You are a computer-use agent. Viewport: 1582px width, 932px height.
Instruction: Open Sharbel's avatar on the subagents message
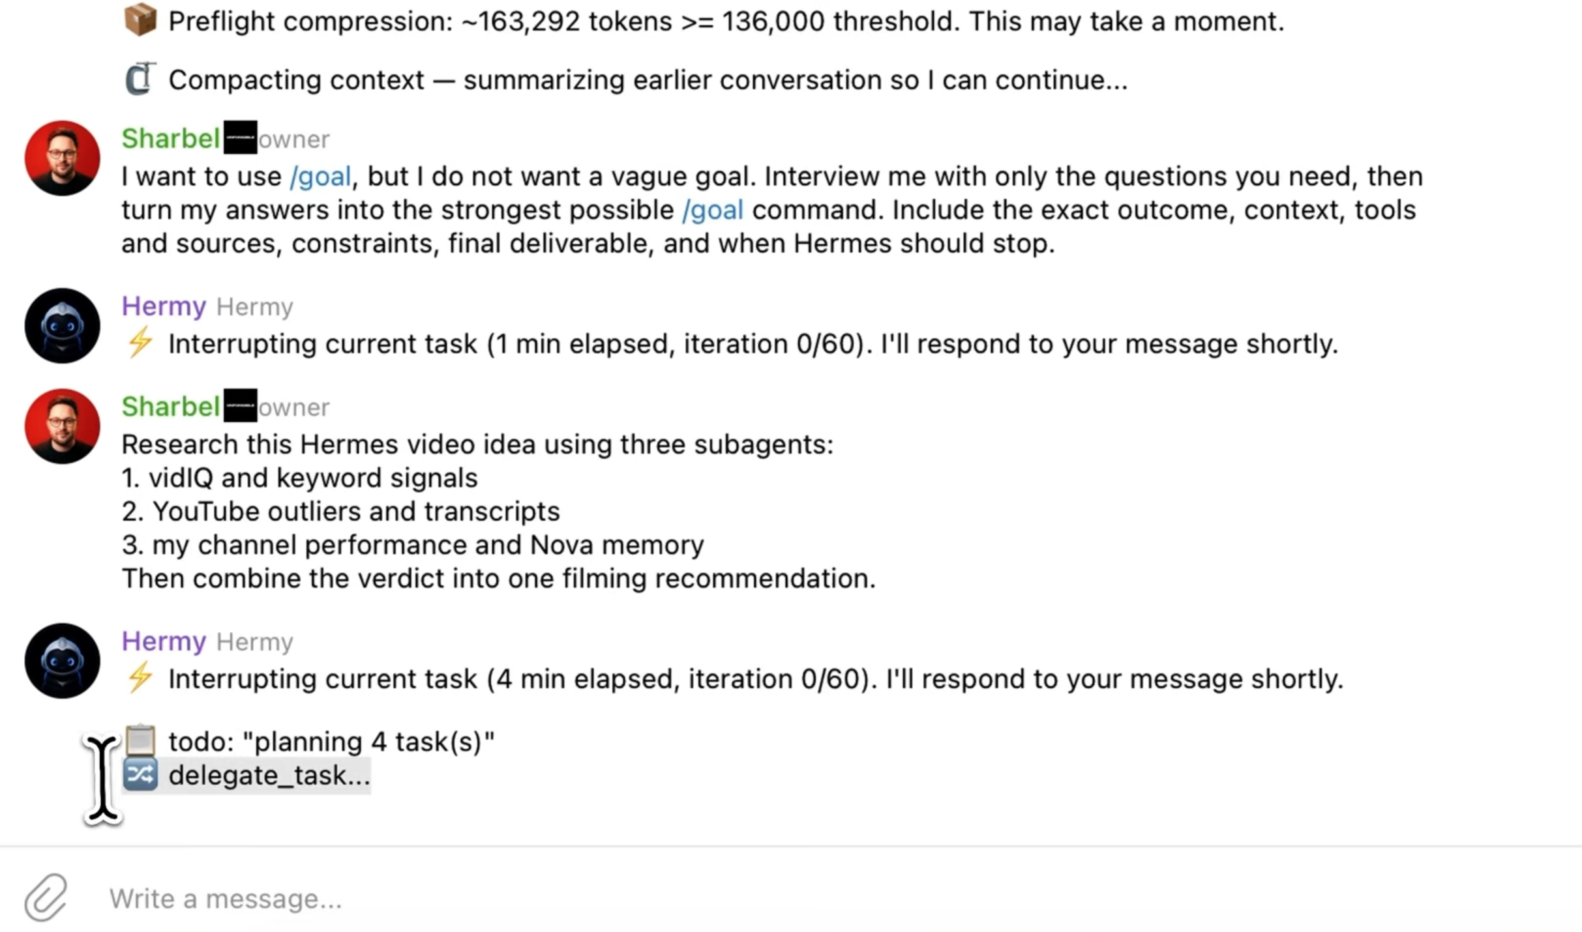click(x=63, y=426)
